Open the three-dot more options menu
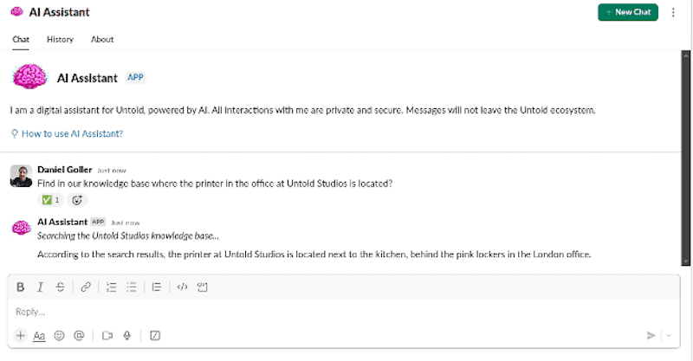Viewport: 693px width, 361px height. (673, 12)
